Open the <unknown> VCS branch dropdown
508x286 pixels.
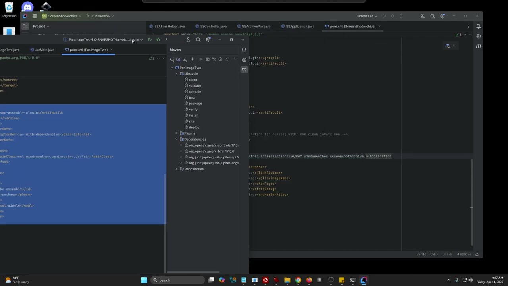(100, 16)
